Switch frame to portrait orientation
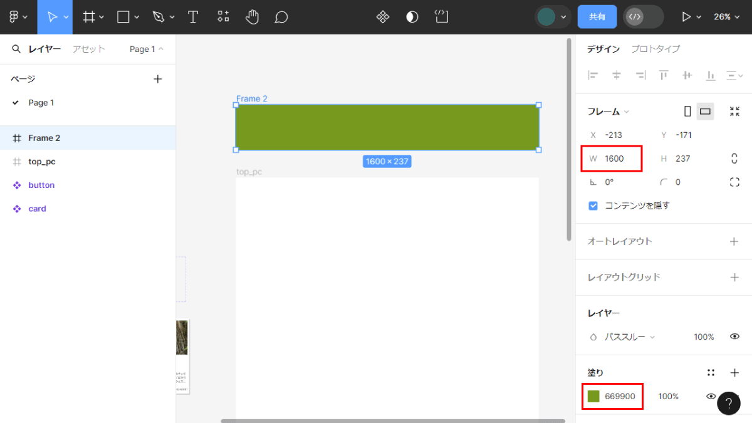 [x=687, y=112]
